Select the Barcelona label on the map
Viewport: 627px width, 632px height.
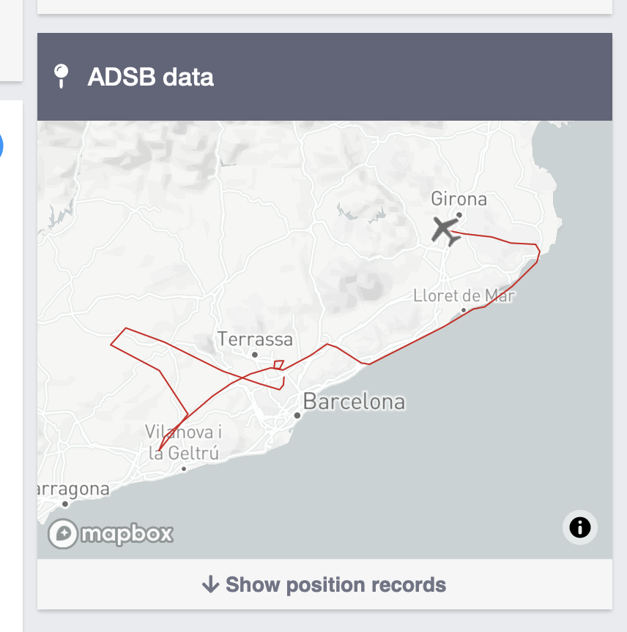coord(354,402)
